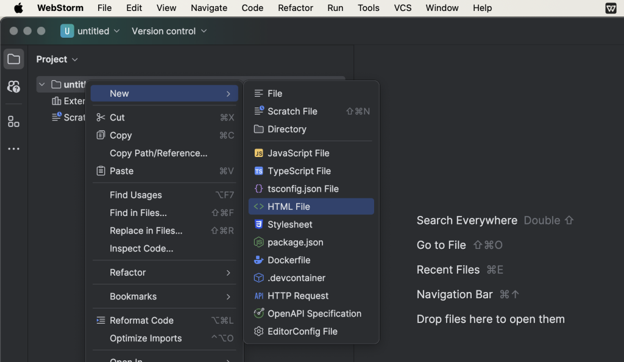Click the JavaScript File JS icon
The image size is (624, 362).
(x=258, y=153)
